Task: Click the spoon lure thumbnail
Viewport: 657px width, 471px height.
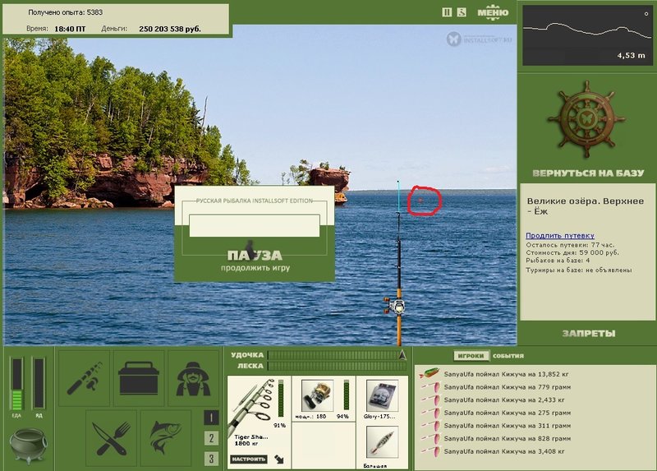Action: click(x=382, y=442)
